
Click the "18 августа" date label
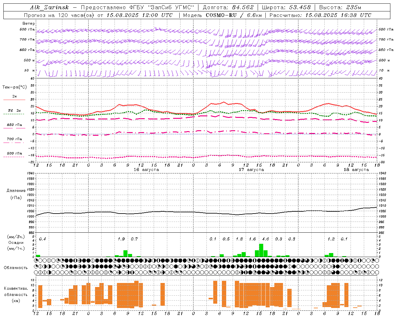click(356, 170)
